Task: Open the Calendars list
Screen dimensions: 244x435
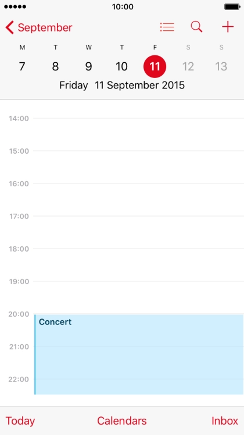Action: (122, 421)
